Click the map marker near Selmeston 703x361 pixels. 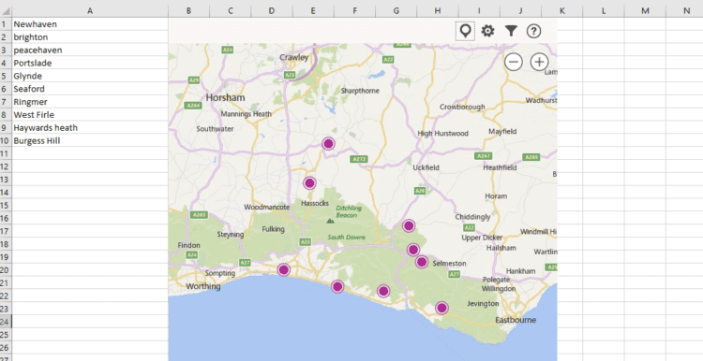coord(422,262)
